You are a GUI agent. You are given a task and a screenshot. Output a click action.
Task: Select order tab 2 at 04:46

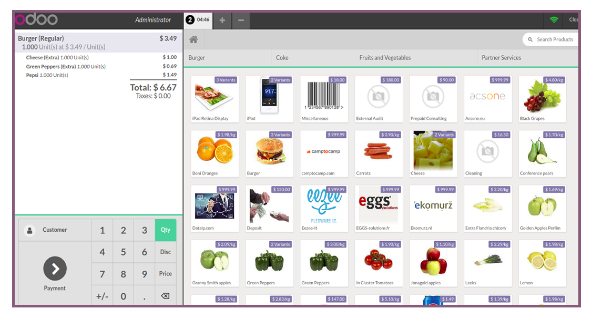(198, 20)
